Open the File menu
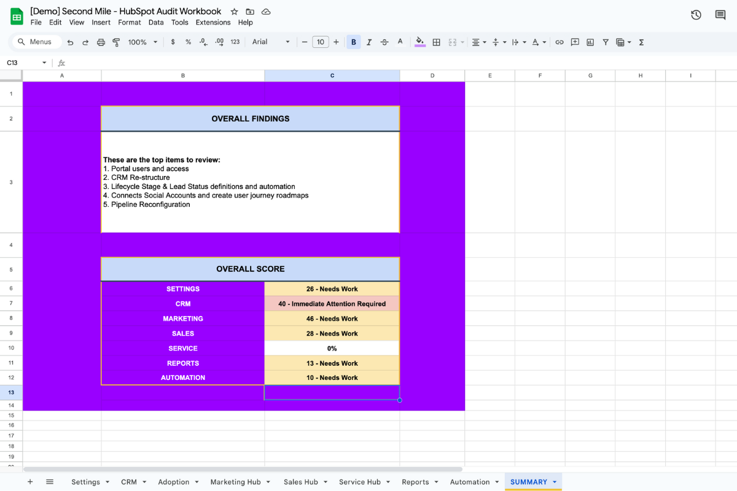737x491 pixels. pos(36,23)
